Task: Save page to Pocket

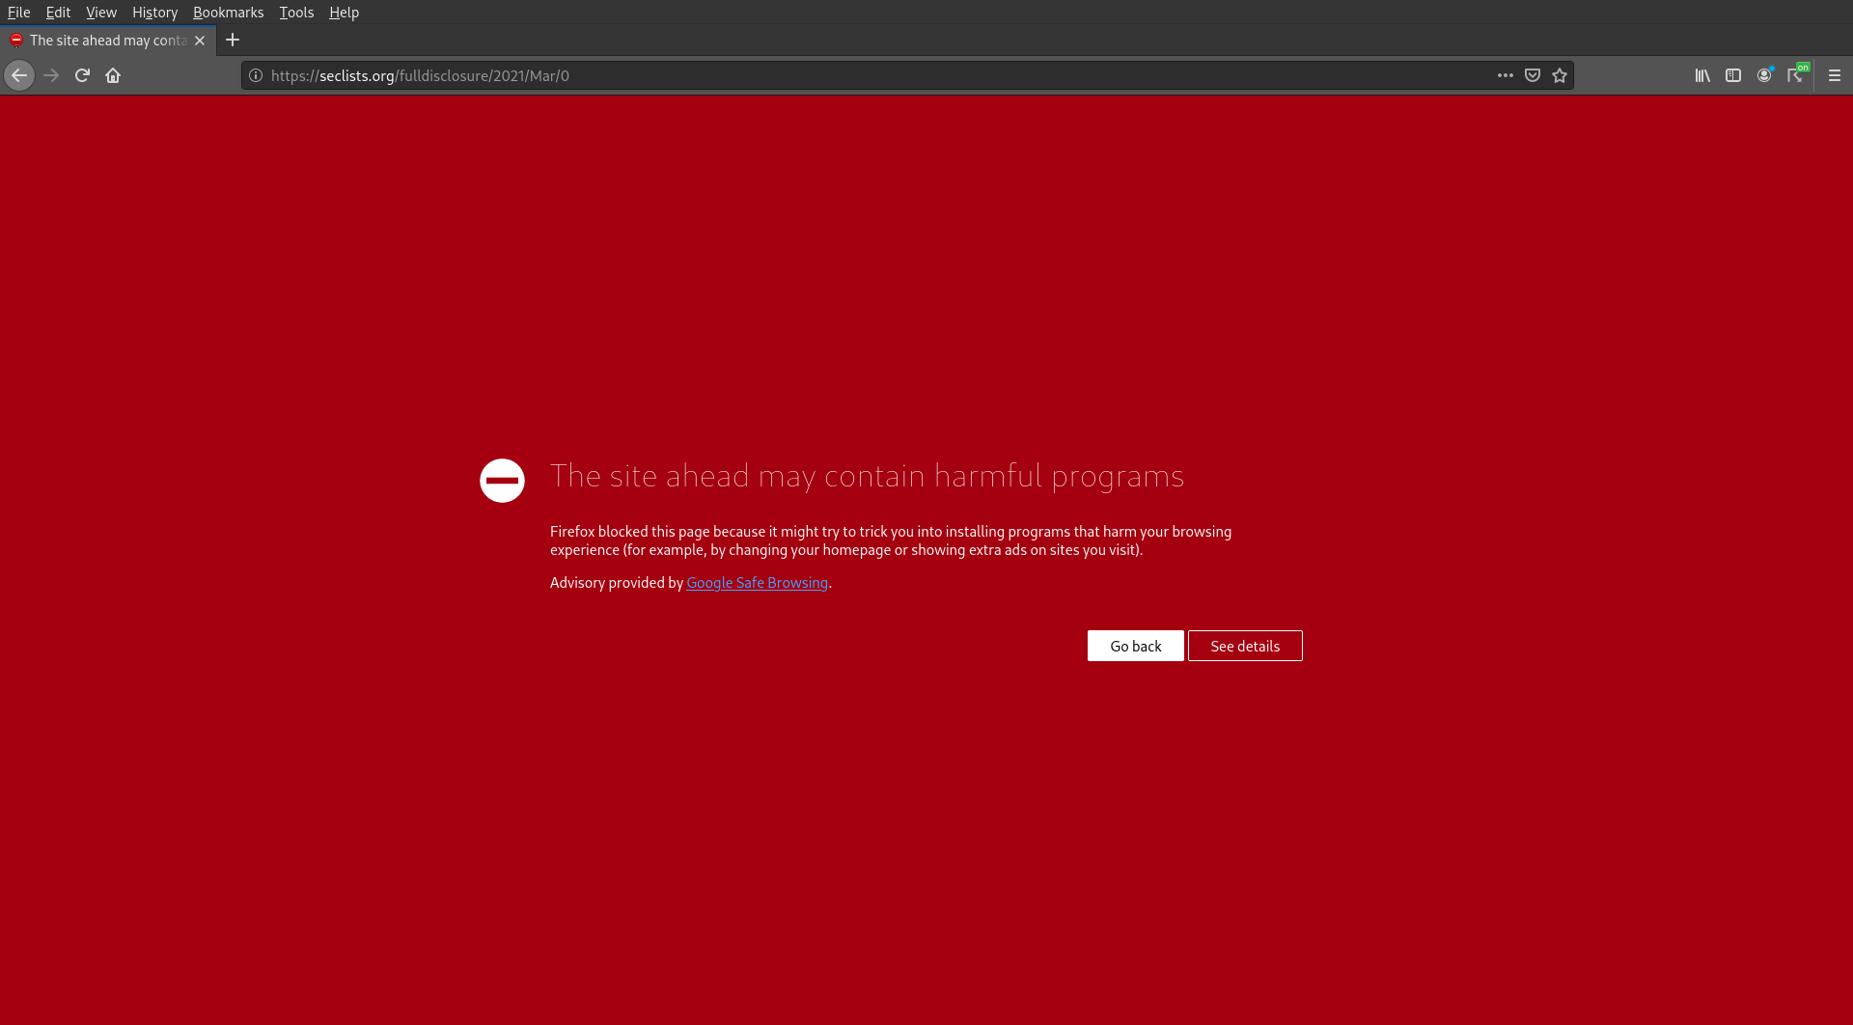Action: point(1533,75)
